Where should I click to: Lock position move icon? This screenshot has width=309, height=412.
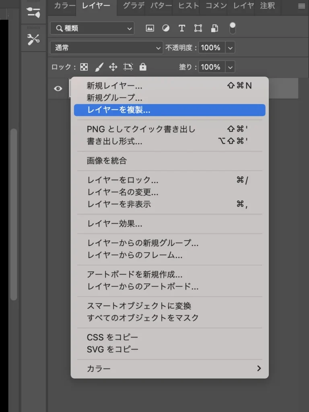pyautogui.click(x=113, y=67)
